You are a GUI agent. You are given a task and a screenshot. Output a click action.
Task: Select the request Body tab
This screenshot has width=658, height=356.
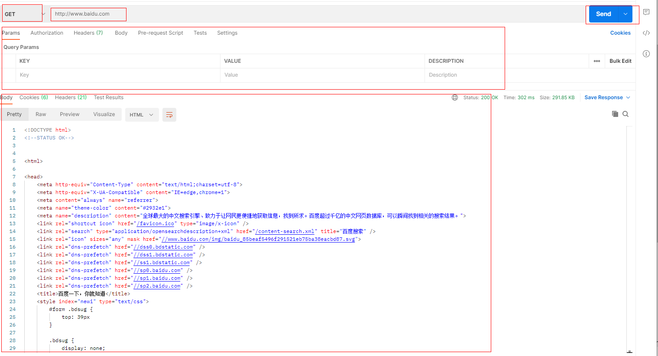[x=121, y=33]
